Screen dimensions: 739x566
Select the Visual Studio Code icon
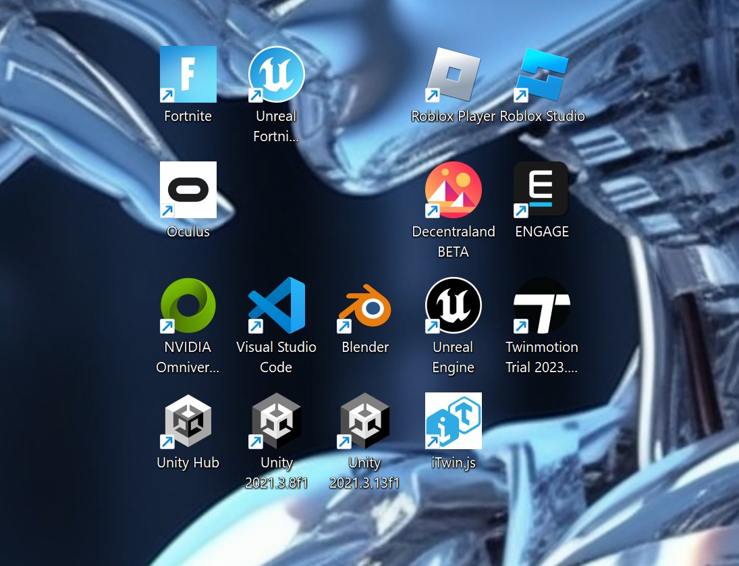click(277, 305)
